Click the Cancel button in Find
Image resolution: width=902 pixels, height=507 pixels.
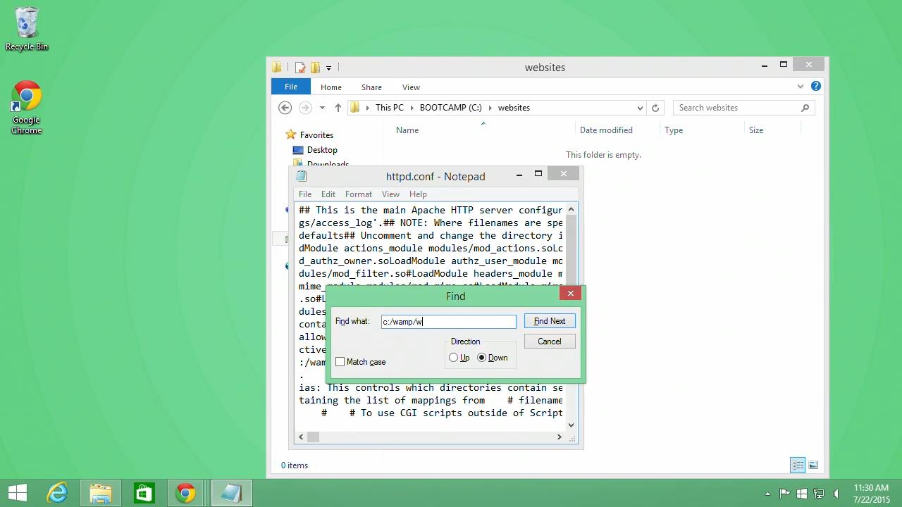(x=550, y=342)
